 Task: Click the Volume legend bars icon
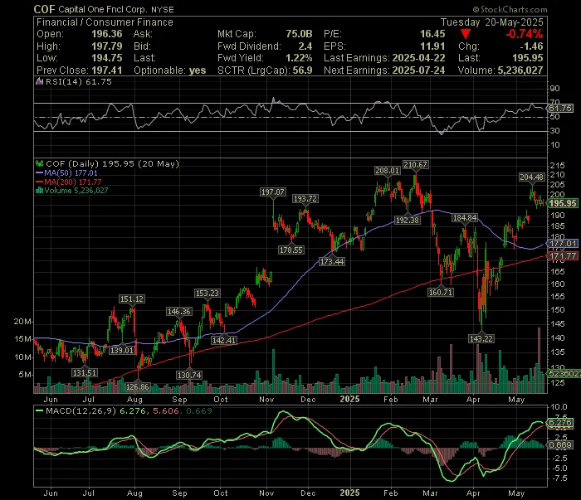pyautogui.click(x=39, y=191)
